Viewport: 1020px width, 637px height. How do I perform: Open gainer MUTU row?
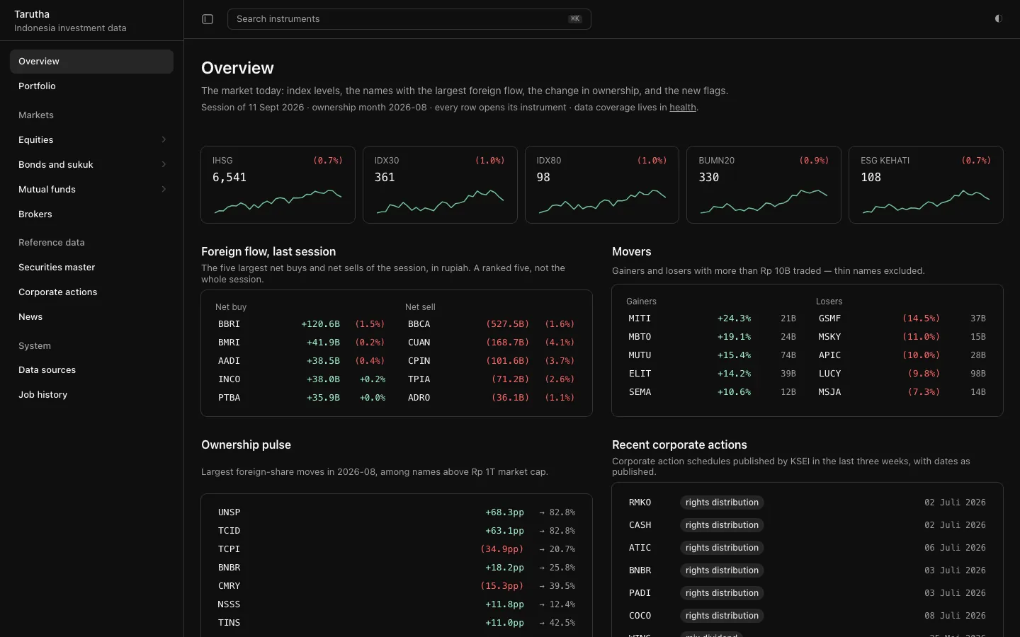tap(713, 355)
